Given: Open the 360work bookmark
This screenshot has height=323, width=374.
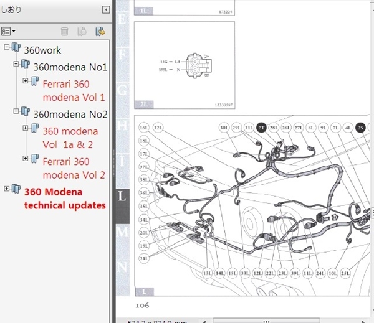Looking at the screenshot, I should (42, 50).
